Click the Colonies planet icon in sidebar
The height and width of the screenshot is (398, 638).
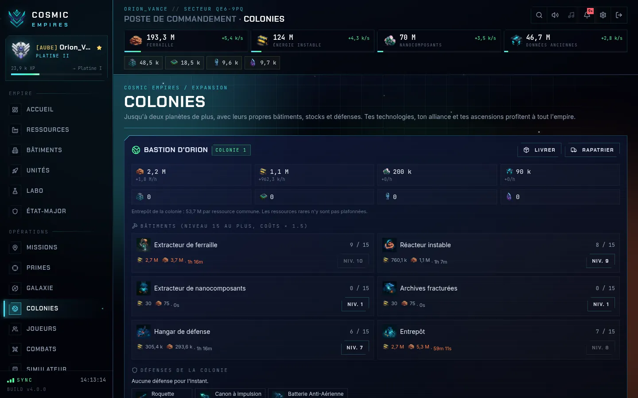click(15, 309)
